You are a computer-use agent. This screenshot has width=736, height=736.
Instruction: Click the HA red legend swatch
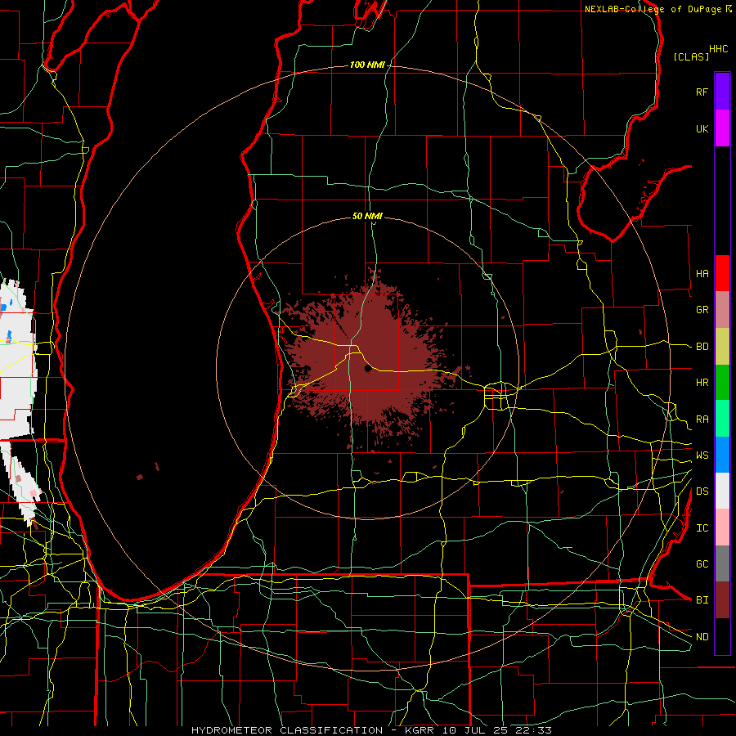click(x=722, y=273)
